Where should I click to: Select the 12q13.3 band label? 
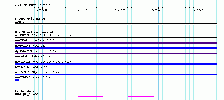pos(20,22)
